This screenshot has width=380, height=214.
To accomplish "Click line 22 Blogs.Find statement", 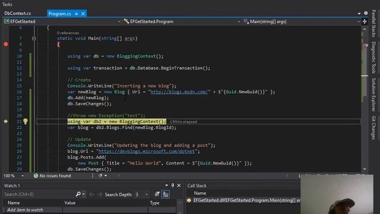I will (x=122, y=128).
